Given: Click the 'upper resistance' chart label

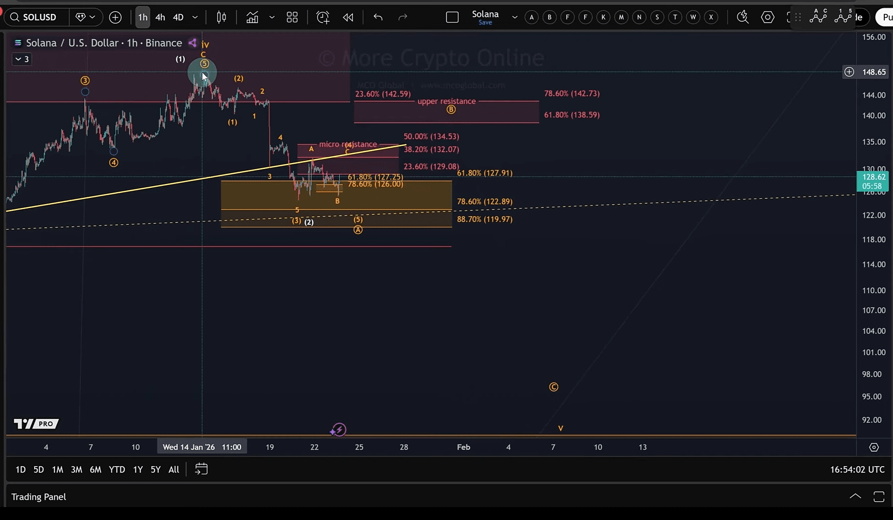Looking at the screenshot, I should click(446, 101).
